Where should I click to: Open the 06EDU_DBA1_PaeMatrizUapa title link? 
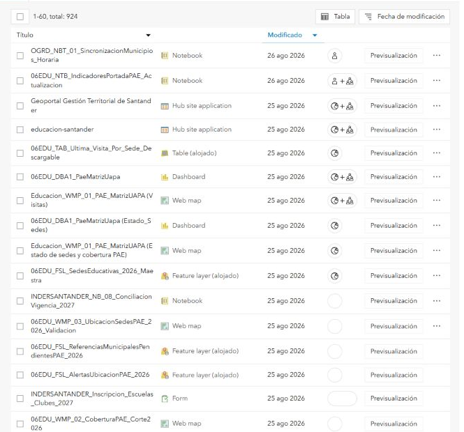point(75,177)
